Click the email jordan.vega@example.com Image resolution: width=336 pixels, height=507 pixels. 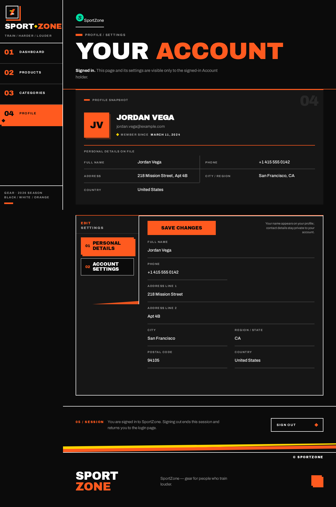coord(141,126)
